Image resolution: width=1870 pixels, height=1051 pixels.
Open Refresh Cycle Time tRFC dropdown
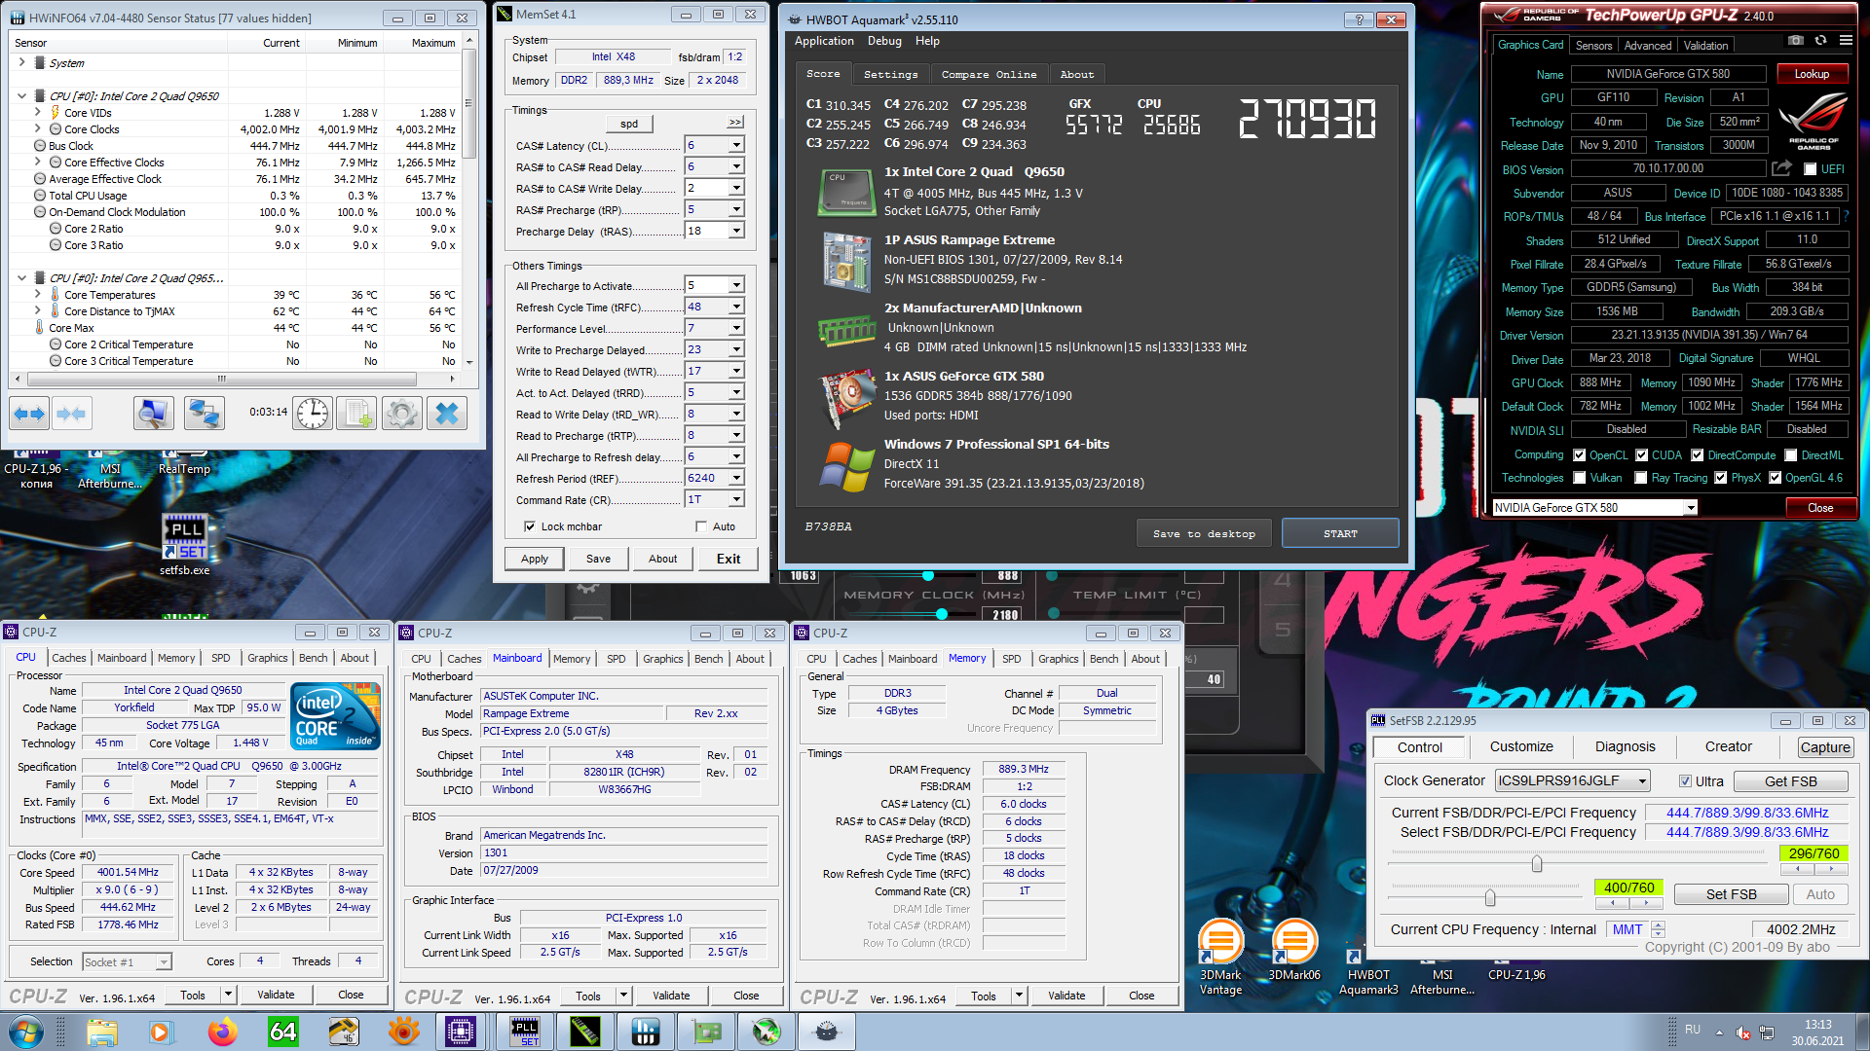pos(736,307)
